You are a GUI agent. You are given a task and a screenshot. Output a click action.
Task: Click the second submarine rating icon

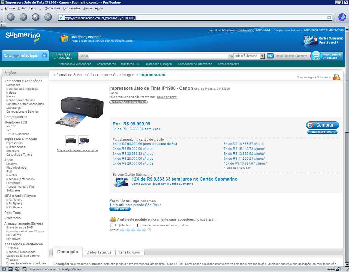click(x=128, y=230)
